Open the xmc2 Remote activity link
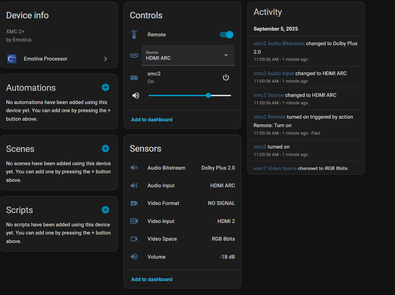395x295 pixels. tap(269, 117)
